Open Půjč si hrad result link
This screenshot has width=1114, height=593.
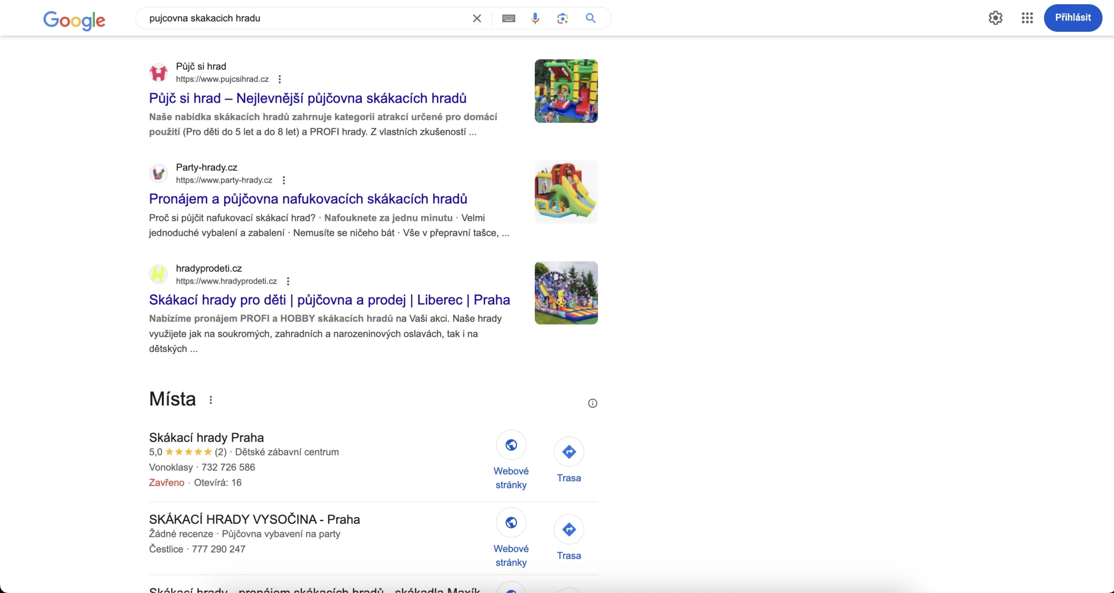[307, 98]
